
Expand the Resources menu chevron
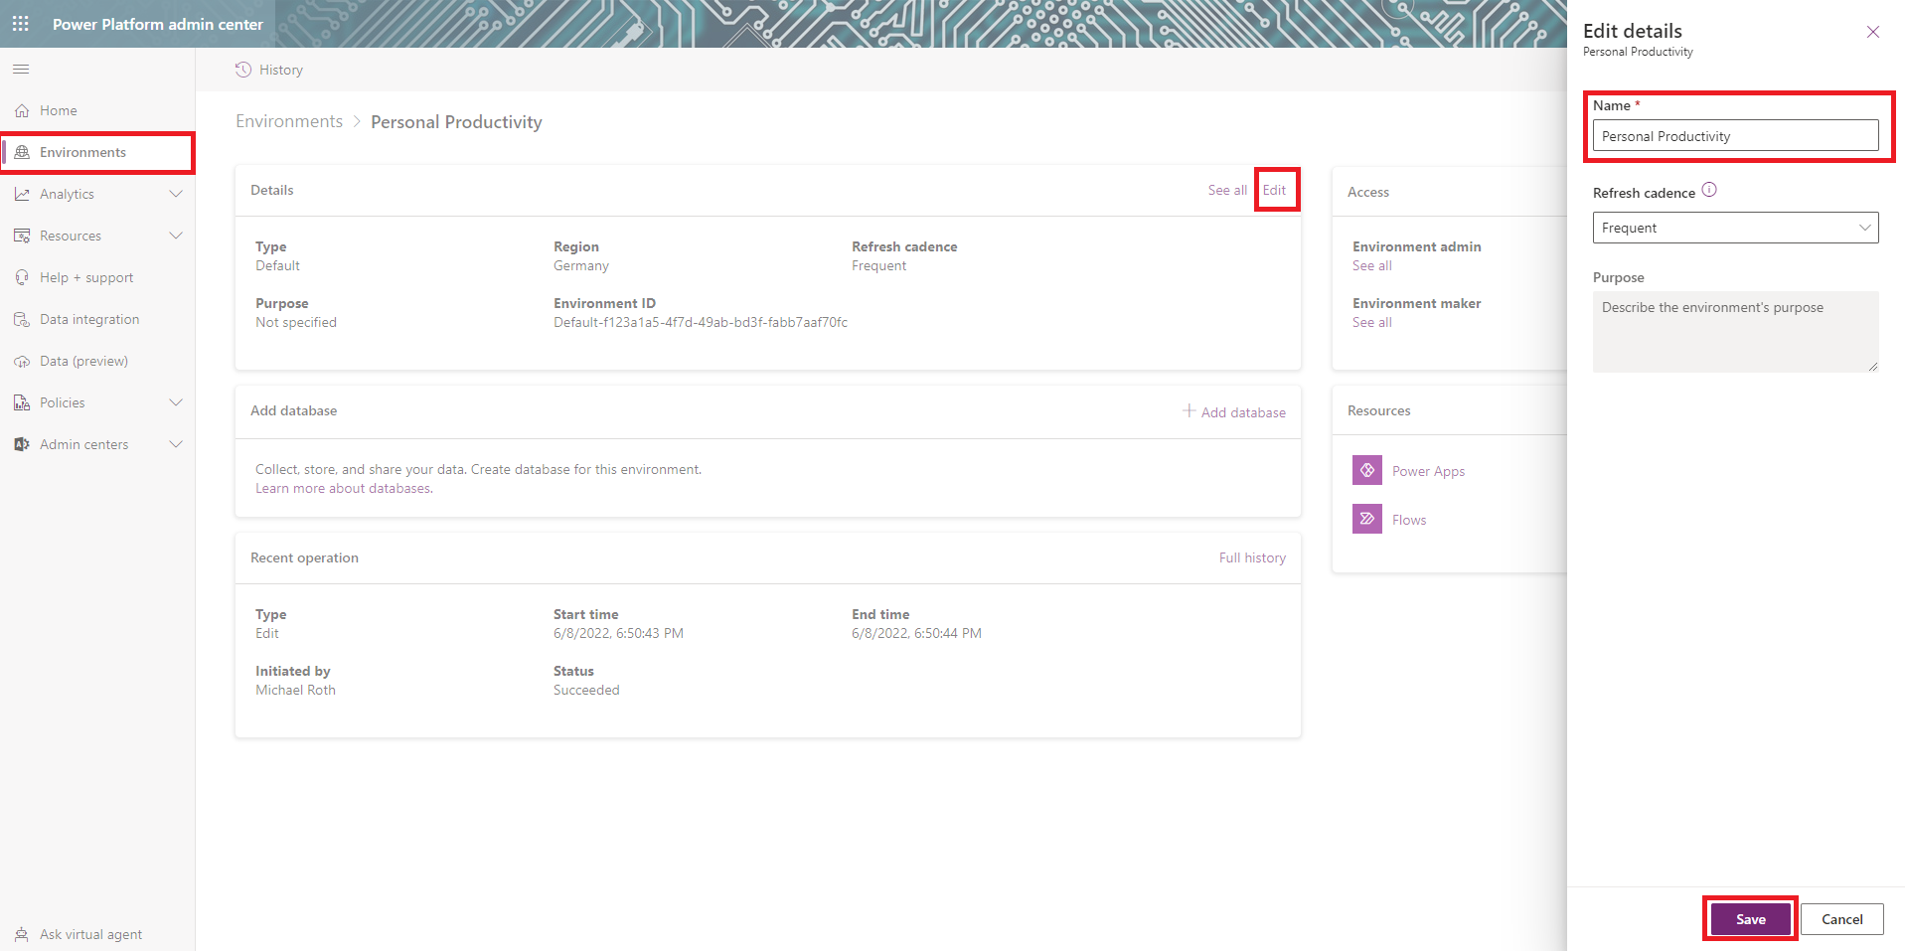[x=176, y=236]
